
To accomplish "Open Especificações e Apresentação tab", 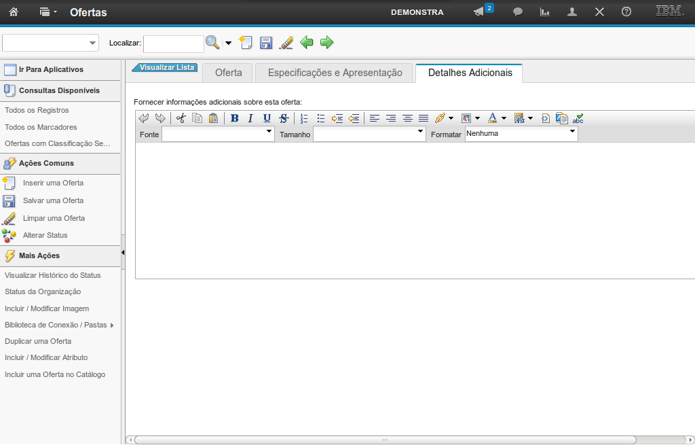I will pyautogui.click(x=335, y=73).
